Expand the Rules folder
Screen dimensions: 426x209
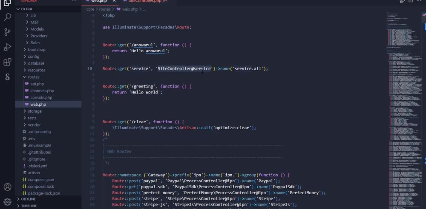coord(27,42)
